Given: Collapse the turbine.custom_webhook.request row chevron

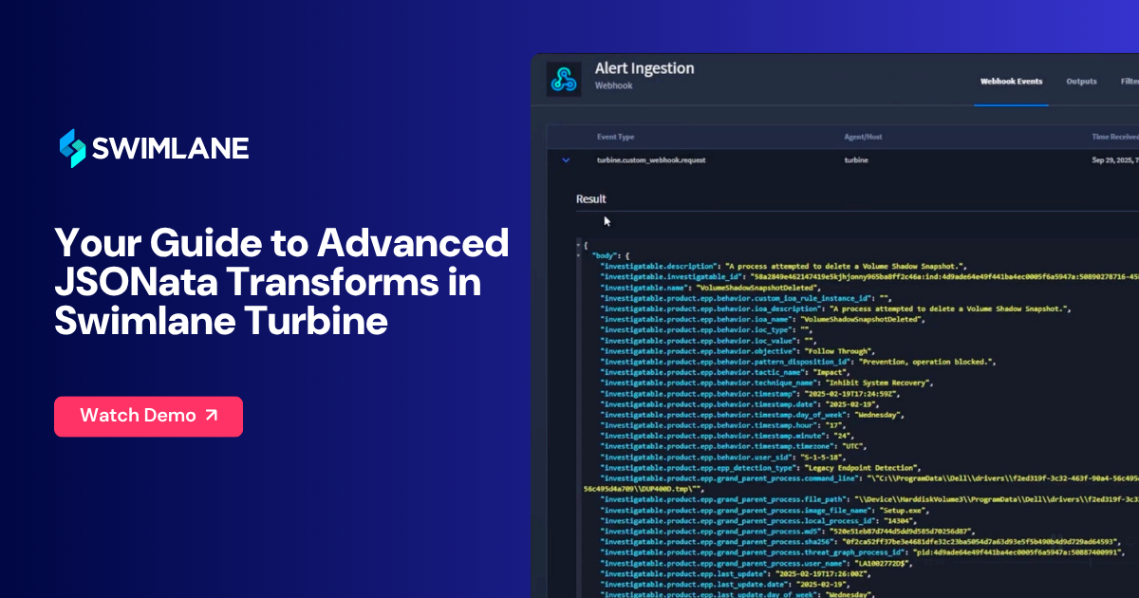Looking at the screenshot, I should click(567, 160).
